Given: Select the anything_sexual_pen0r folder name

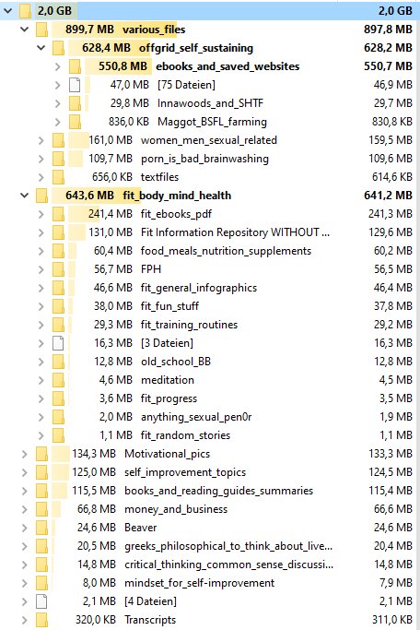Looking at the screenshot, I should click(x=196, y=417).
